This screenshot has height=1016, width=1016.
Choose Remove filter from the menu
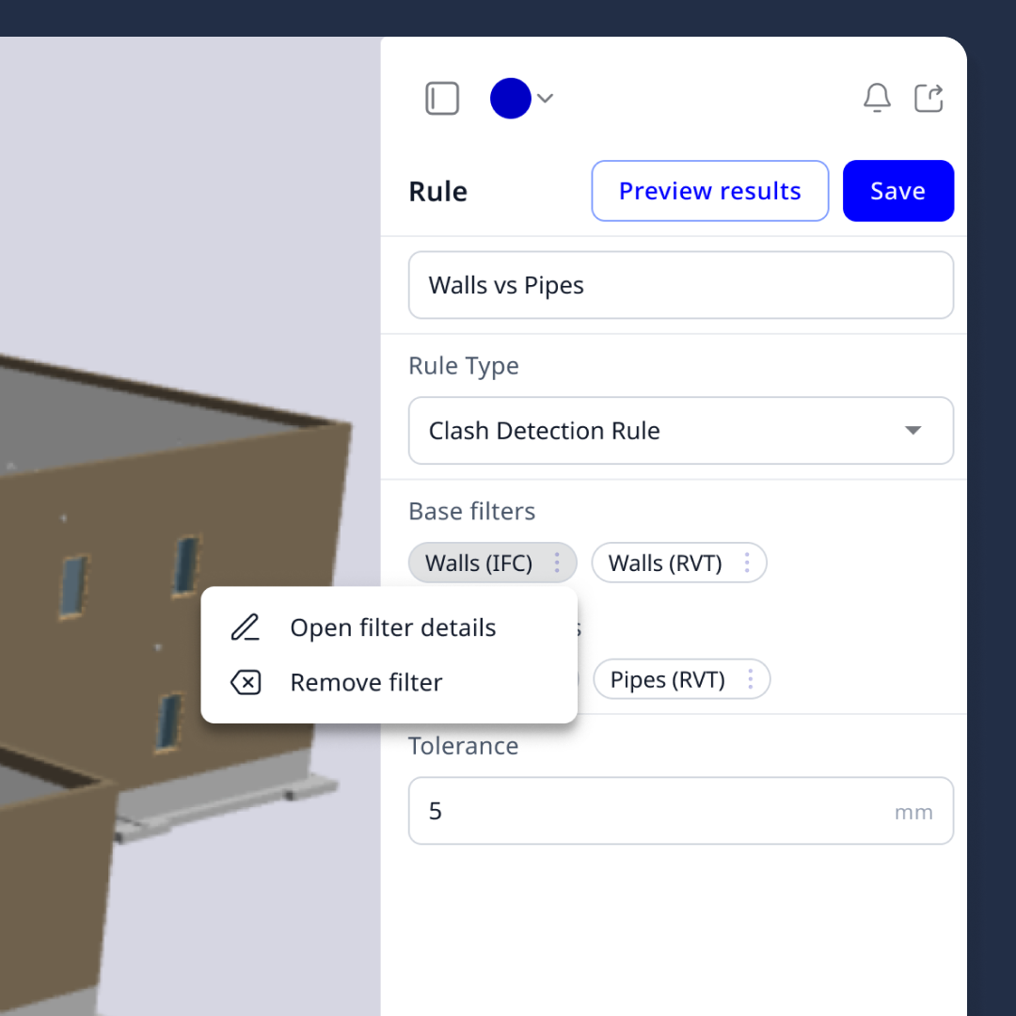[367, 682]
